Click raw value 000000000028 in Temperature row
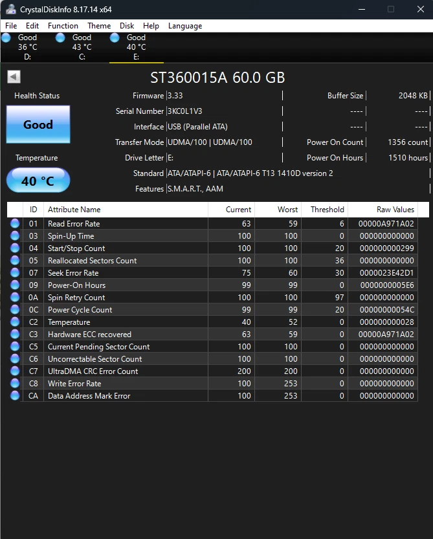Image resolution: width=433 pixels, height=539 pixels. click(x=387, y=322)
